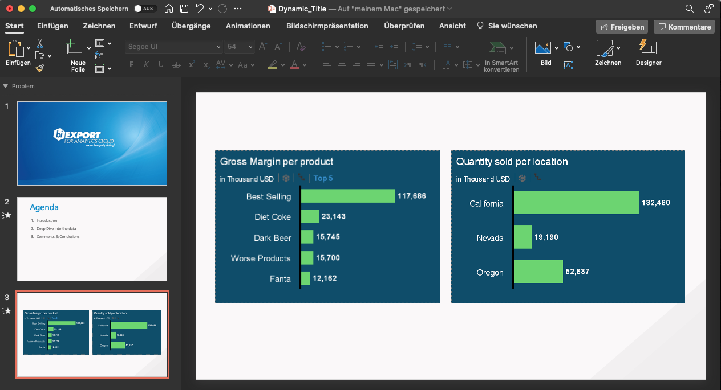Viewport: 721px width, 390px height.
Task: Click the Kommentare button
Action: point(684,27)
